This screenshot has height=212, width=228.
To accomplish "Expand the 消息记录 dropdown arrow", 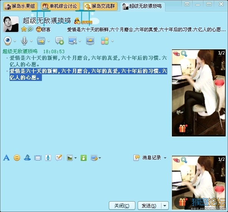I will [x=165, y=158].
